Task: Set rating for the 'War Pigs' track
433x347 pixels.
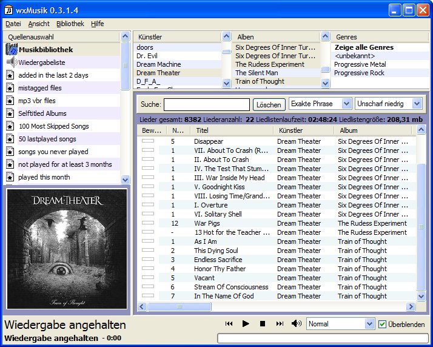Action: [148, 223]
